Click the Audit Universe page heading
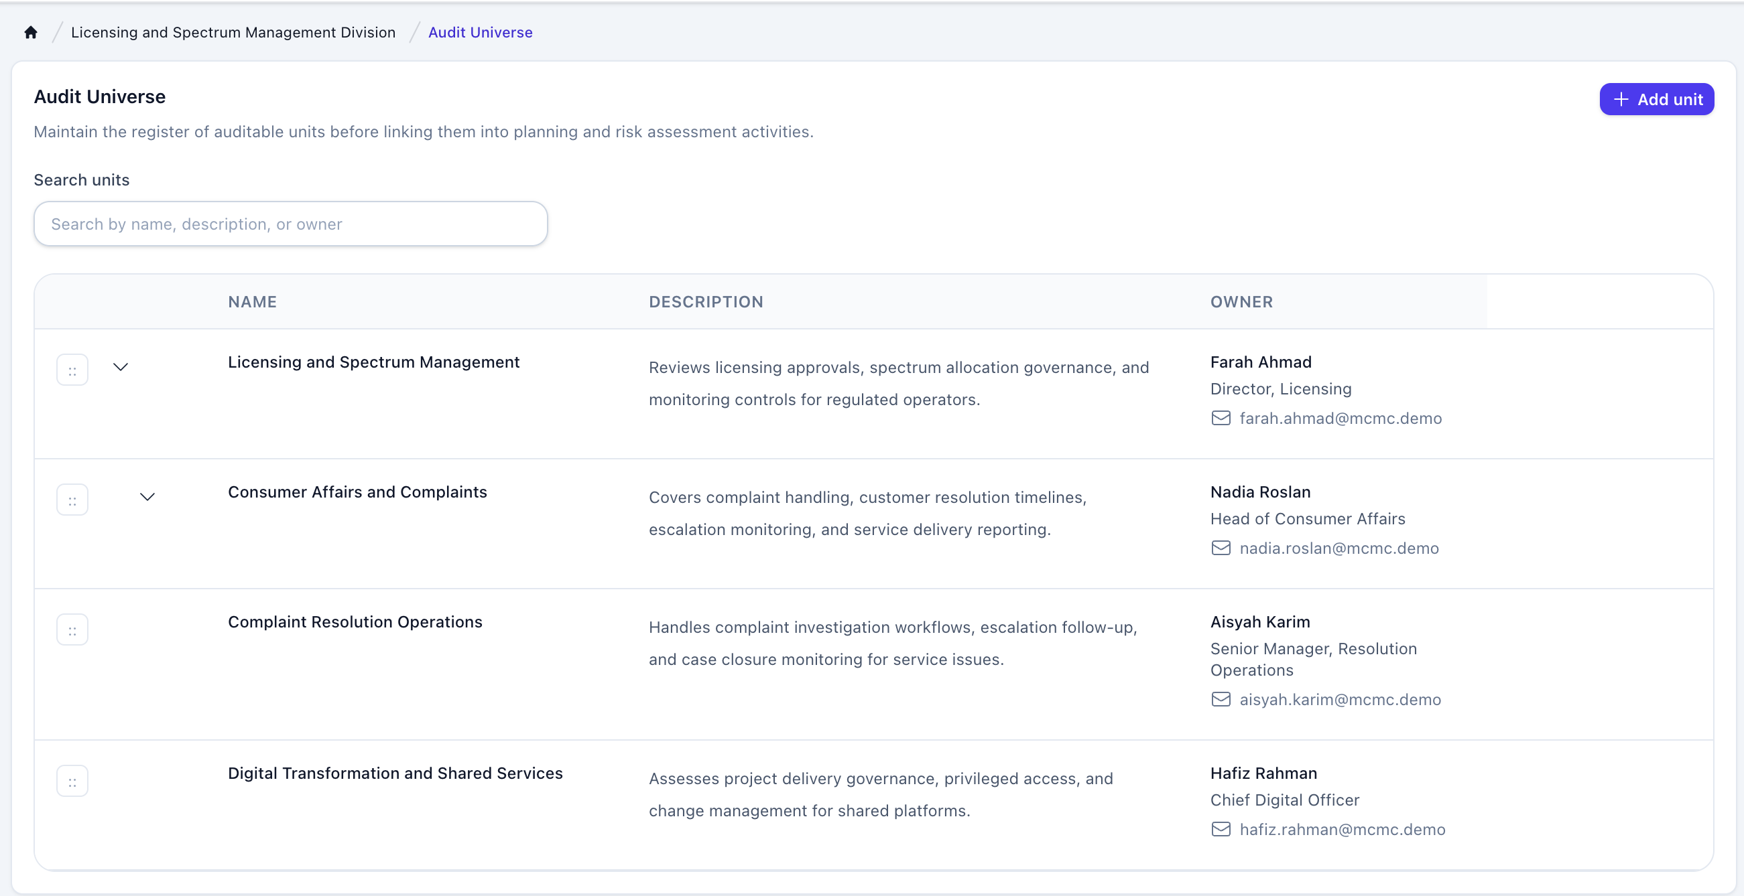 click(x=99, y=96)
